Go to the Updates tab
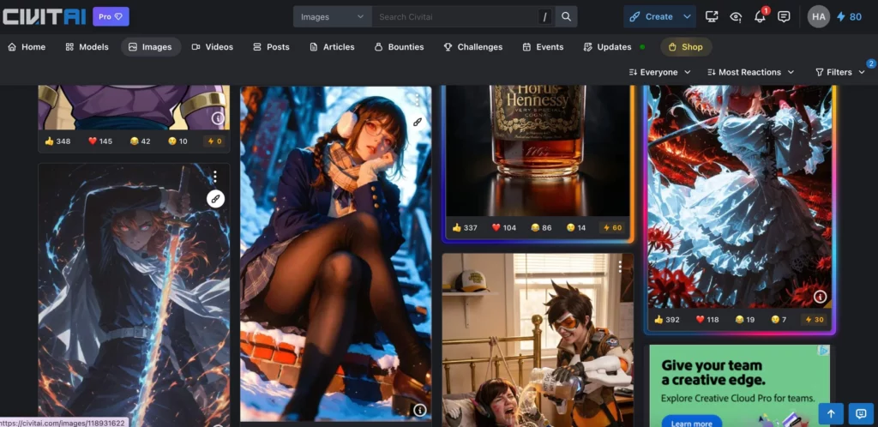This screenshot has height=427, width=878. point(608,47)
